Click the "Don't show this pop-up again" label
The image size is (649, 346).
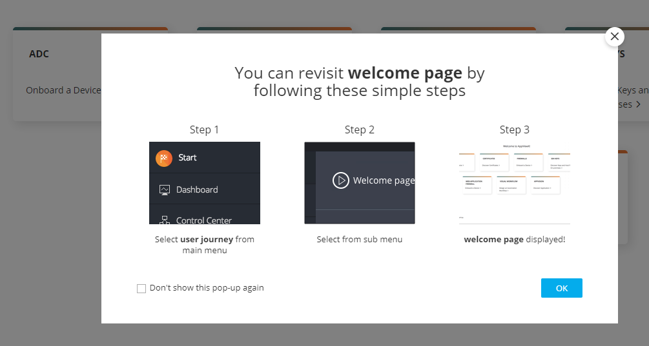tap(207, 288)
